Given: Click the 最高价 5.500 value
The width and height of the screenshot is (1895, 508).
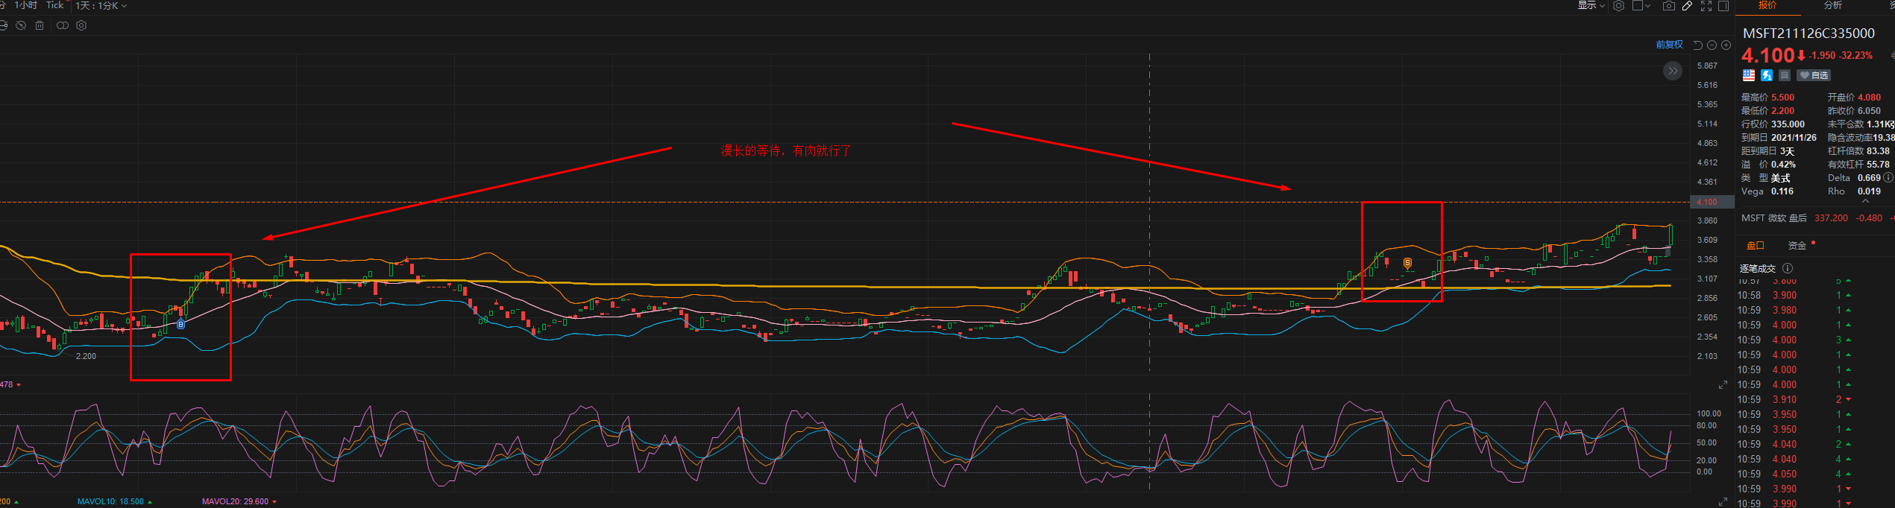Looking at the screenshot, I should (x=1783, y=98).
